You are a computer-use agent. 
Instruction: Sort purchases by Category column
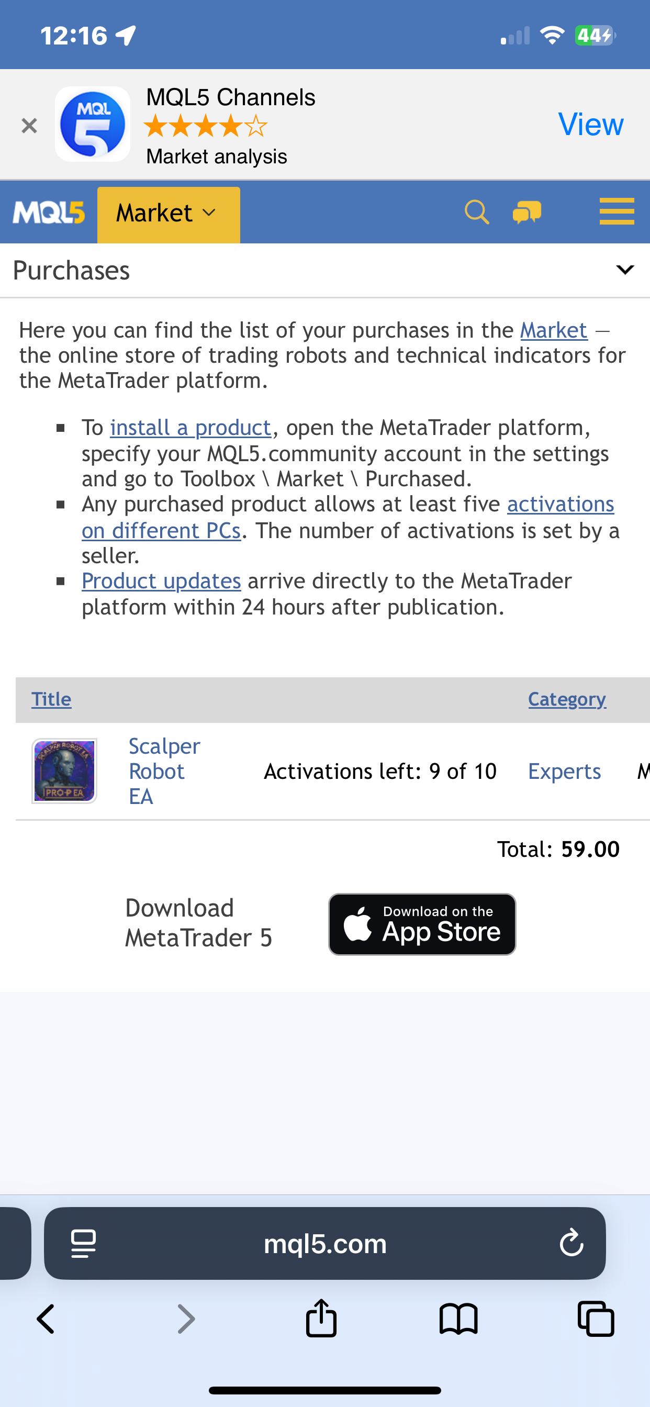566,699
